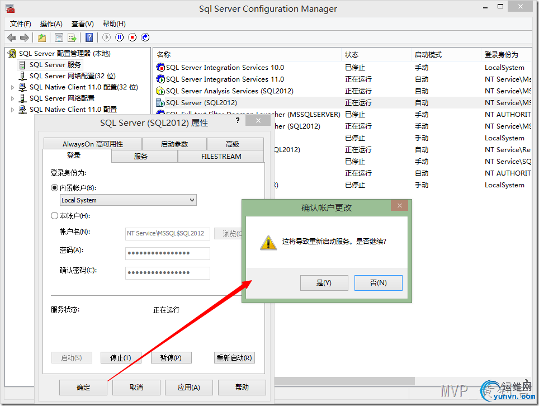
Task: Switch to the AlwaysOn 高可用性 tab
Action: (93, 144)
